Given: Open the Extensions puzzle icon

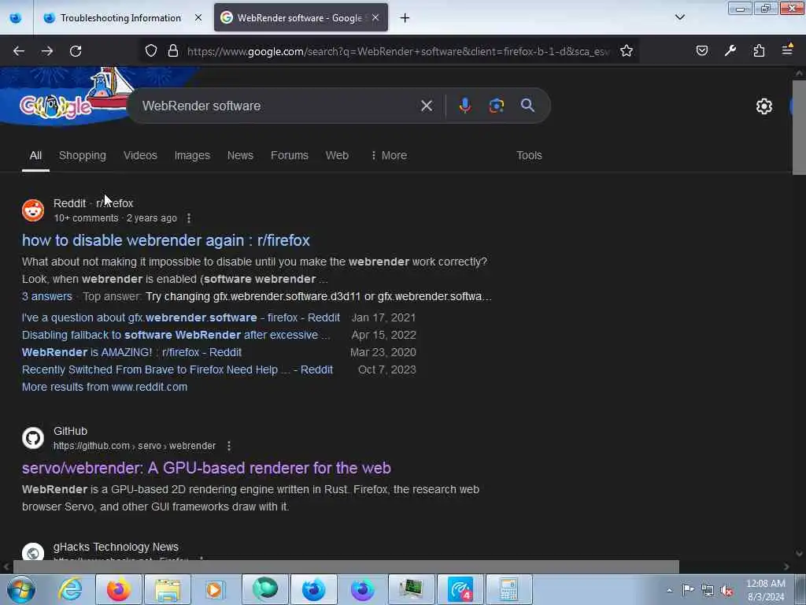Looking at the screenshot, I should pos(759,50).
